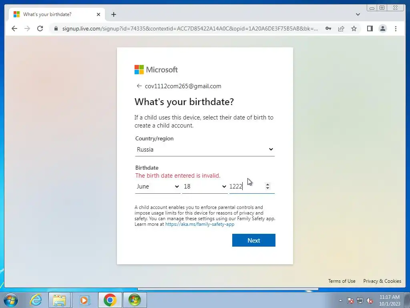Open the tab search dropdown
The image size is (410, 308).
coord(358,14)
